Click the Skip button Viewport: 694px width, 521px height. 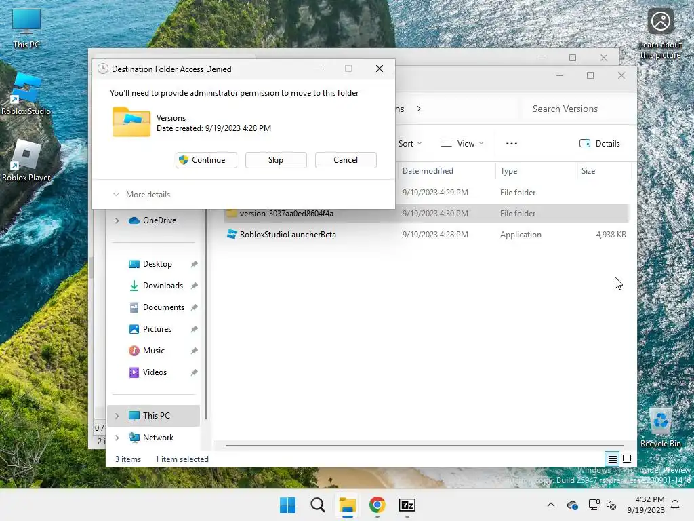coord(276,160)
